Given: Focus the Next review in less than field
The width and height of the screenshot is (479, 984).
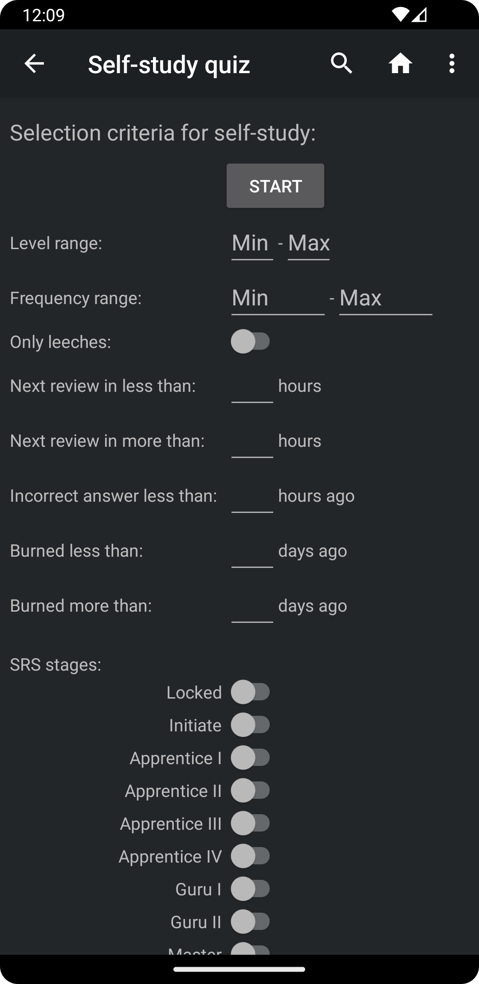Looking at the screenshot, I should pyautogui.click(x=252, y=387).
